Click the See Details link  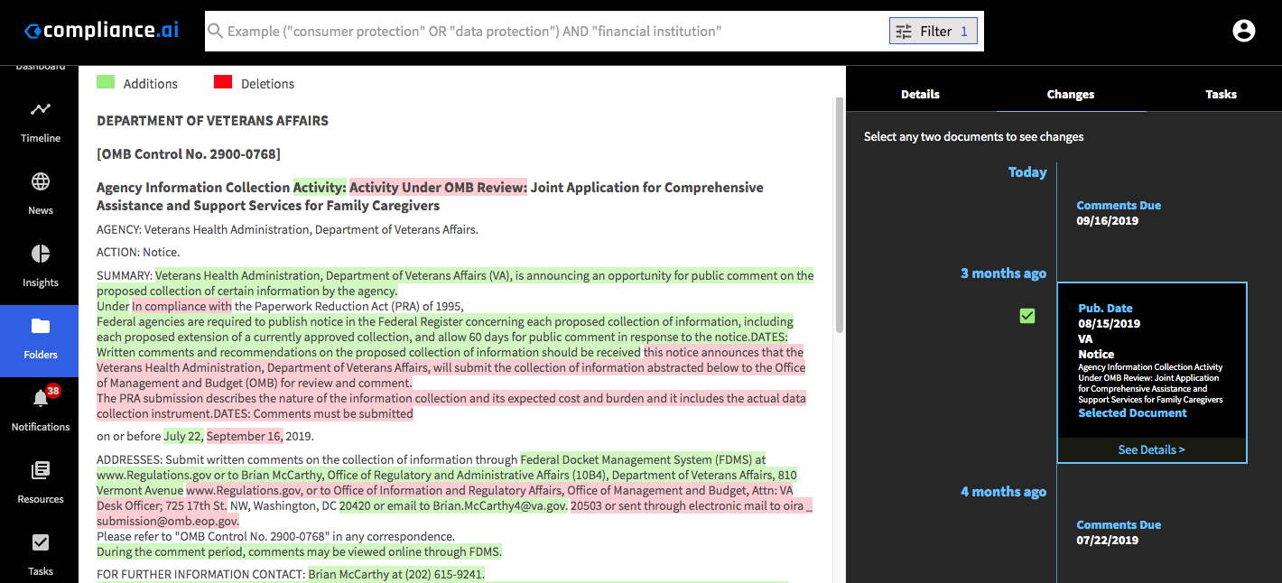click(x=1151, y=449)
